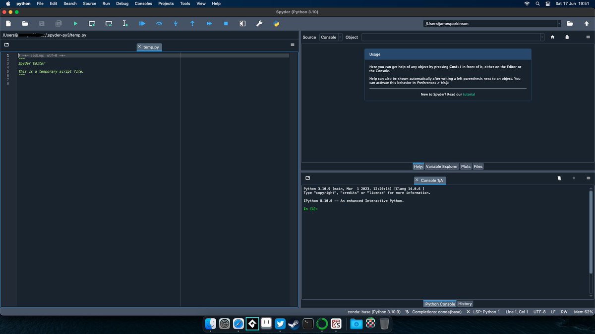Image resolution: width=595 pixels, height=334 pixels.
Task: Open IPython console options hamburger menu
Action: (589, 178)
